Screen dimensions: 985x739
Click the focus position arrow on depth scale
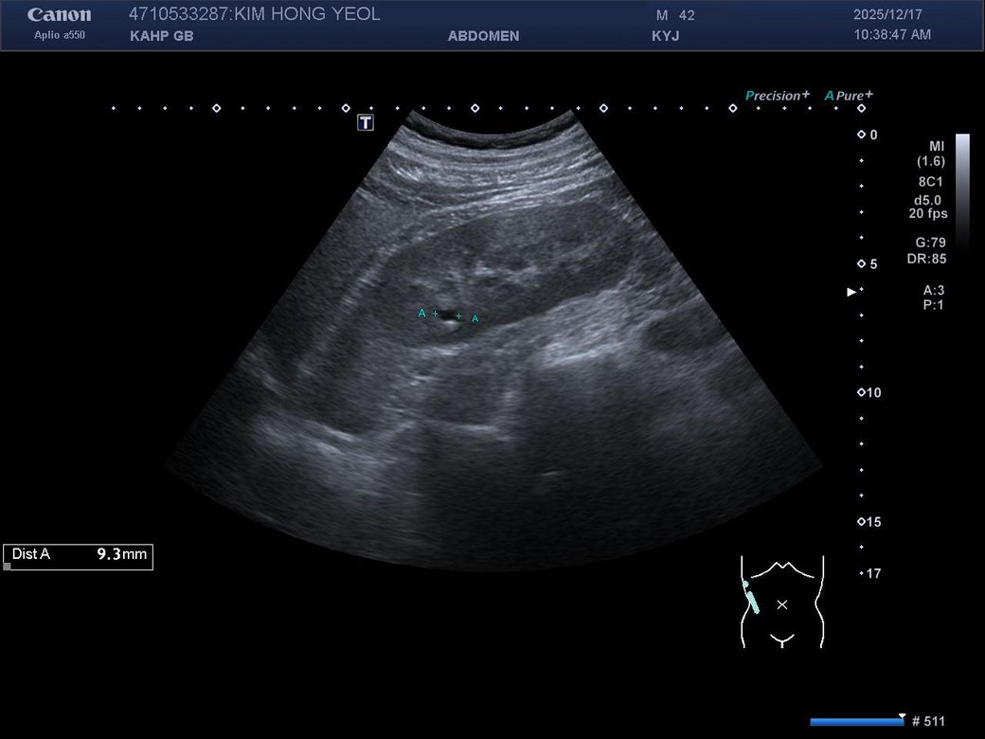coord(851,292)
